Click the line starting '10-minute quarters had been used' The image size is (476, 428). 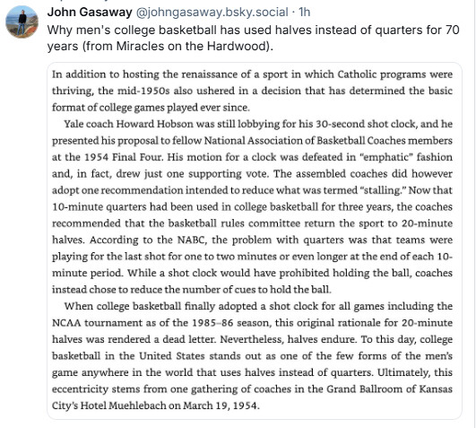pyautogui.click(x=252, y=207)
